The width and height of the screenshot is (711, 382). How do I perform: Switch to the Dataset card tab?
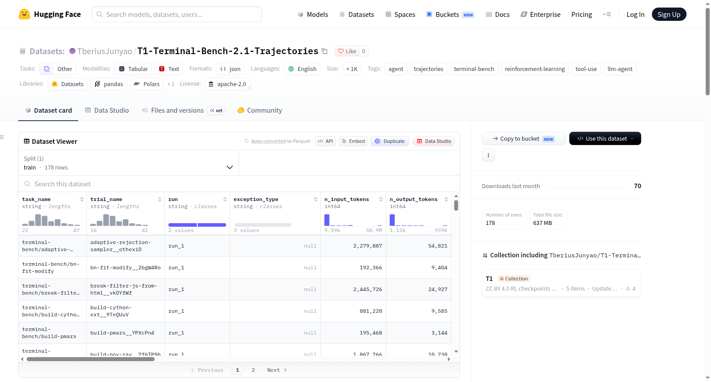[x=48, y=110]
